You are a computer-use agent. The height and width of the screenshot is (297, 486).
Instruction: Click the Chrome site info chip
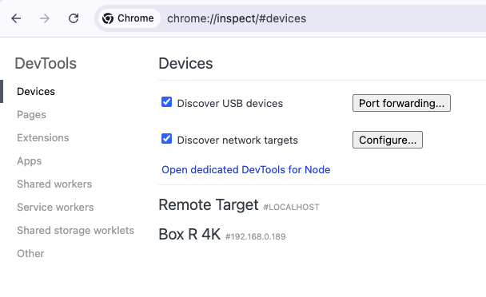coord(129,18)
